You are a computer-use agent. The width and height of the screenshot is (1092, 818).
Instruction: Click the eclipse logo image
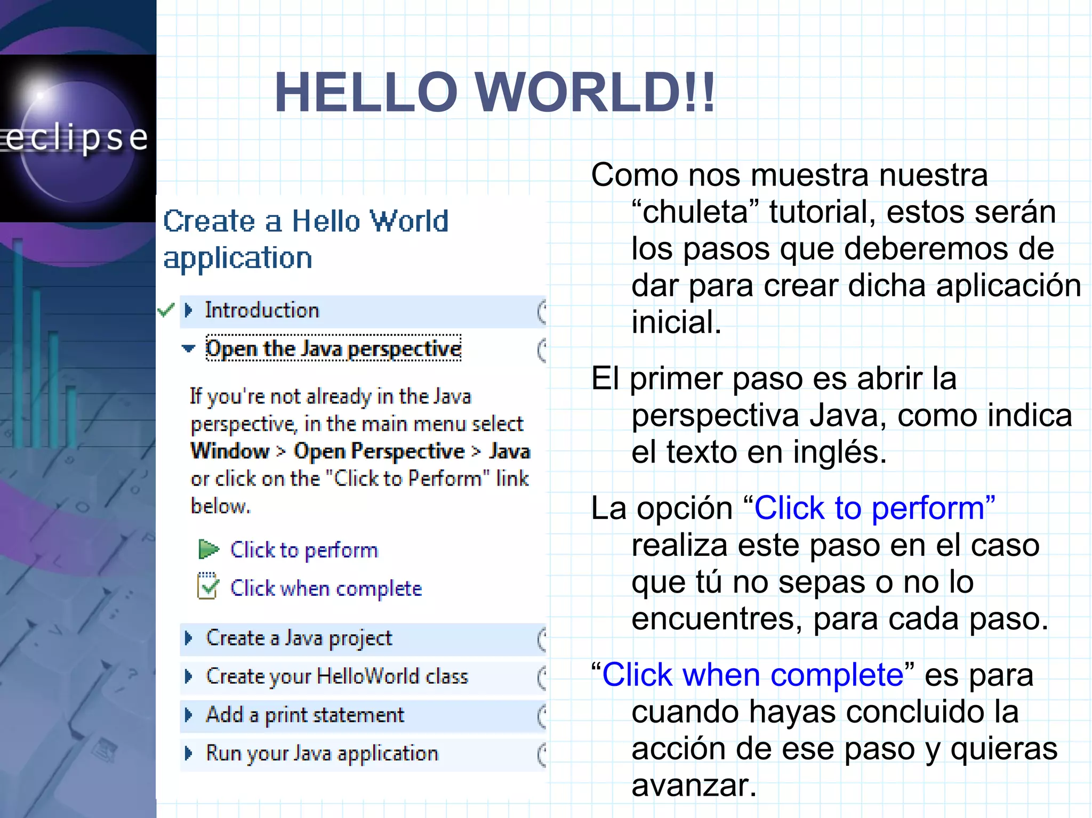pyautogui.click(x=78, y=138)
